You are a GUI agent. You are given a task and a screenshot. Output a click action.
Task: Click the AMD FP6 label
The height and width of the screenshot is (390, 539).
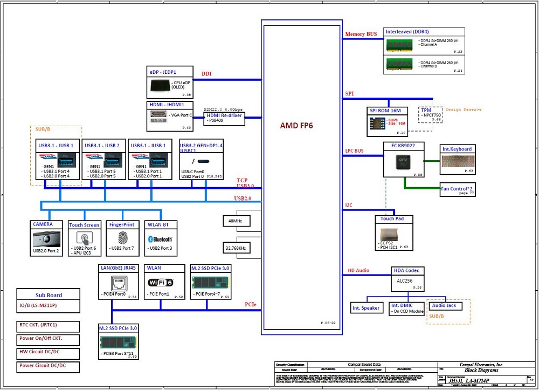point(296,126)
